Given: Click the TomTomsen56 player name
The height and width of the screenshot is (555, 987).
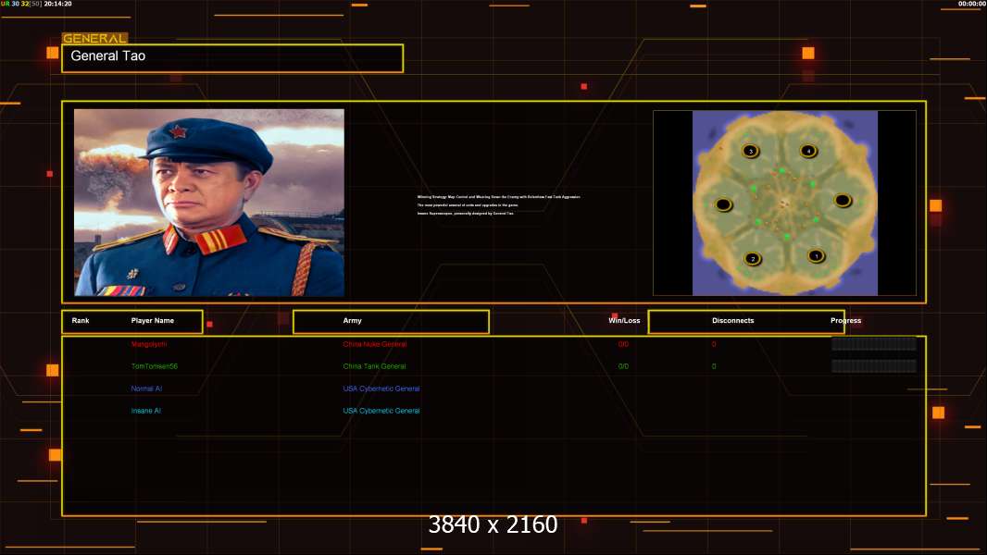Looking at the screenshot, I should [155, 366].
